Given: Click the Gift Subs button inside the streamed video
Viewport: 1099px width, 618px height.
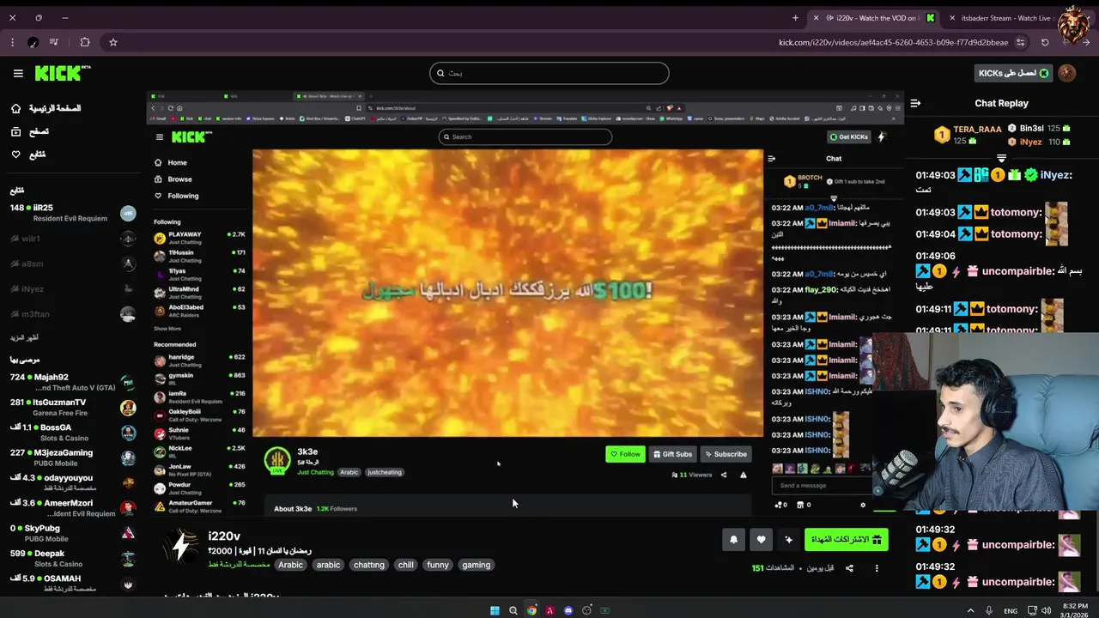Looking at the screenshot, I should pyautogui.click(x=672, y=454).
